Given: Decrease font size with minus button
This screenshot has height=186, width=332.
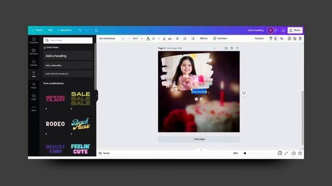Looking at the screenshot, I should tap(129, 39).
